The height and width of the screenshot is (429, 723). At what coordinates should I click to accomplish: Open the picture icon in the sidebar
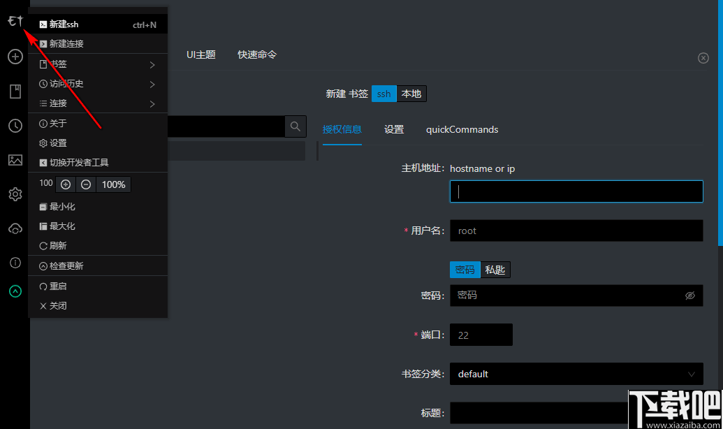pyautogui.click(x=15, y=160)
